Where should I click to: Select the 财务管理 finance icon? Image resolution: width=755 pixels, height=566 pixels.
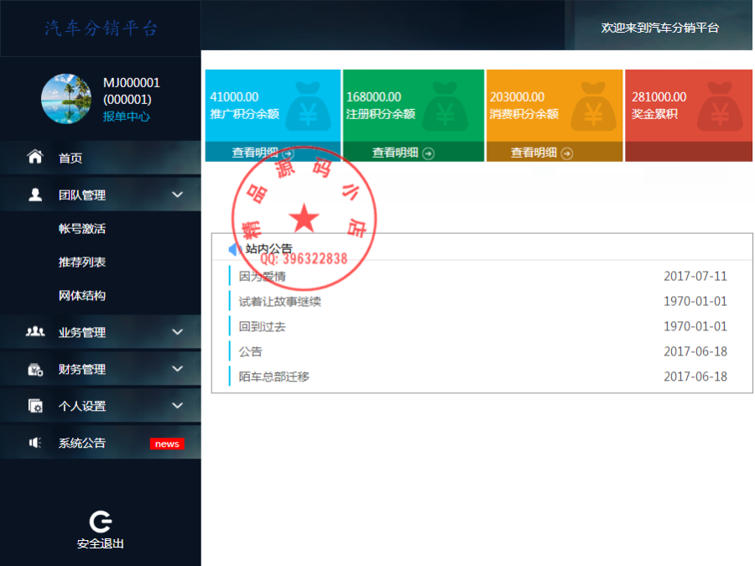point(34,368)
